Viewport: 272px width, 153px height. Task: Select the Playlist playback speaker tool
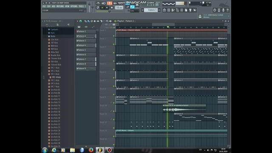tap(110, 21)
